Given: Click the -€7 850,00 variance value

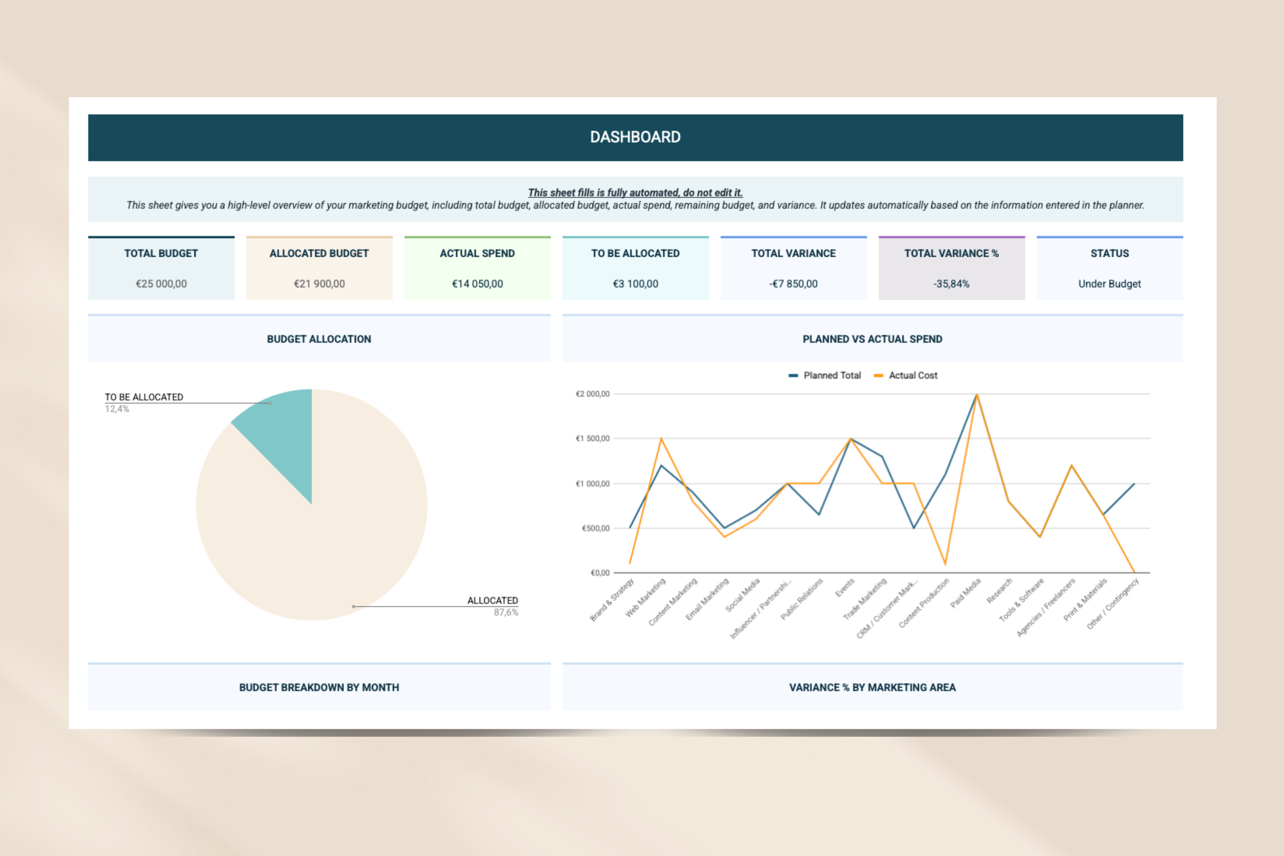Looking at the screenshot, I should [793, 284].
